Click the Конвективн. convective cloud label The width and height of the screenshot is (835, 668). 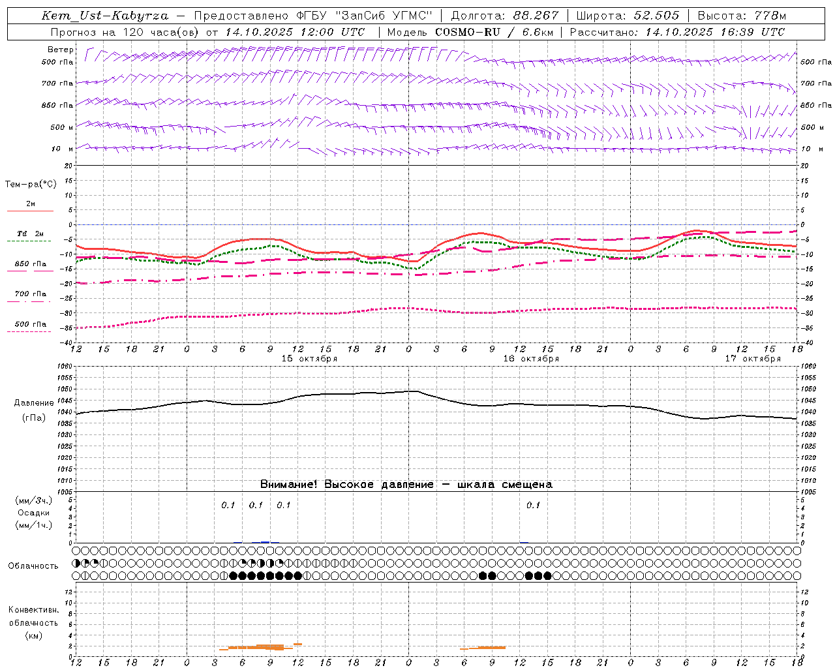33,610
